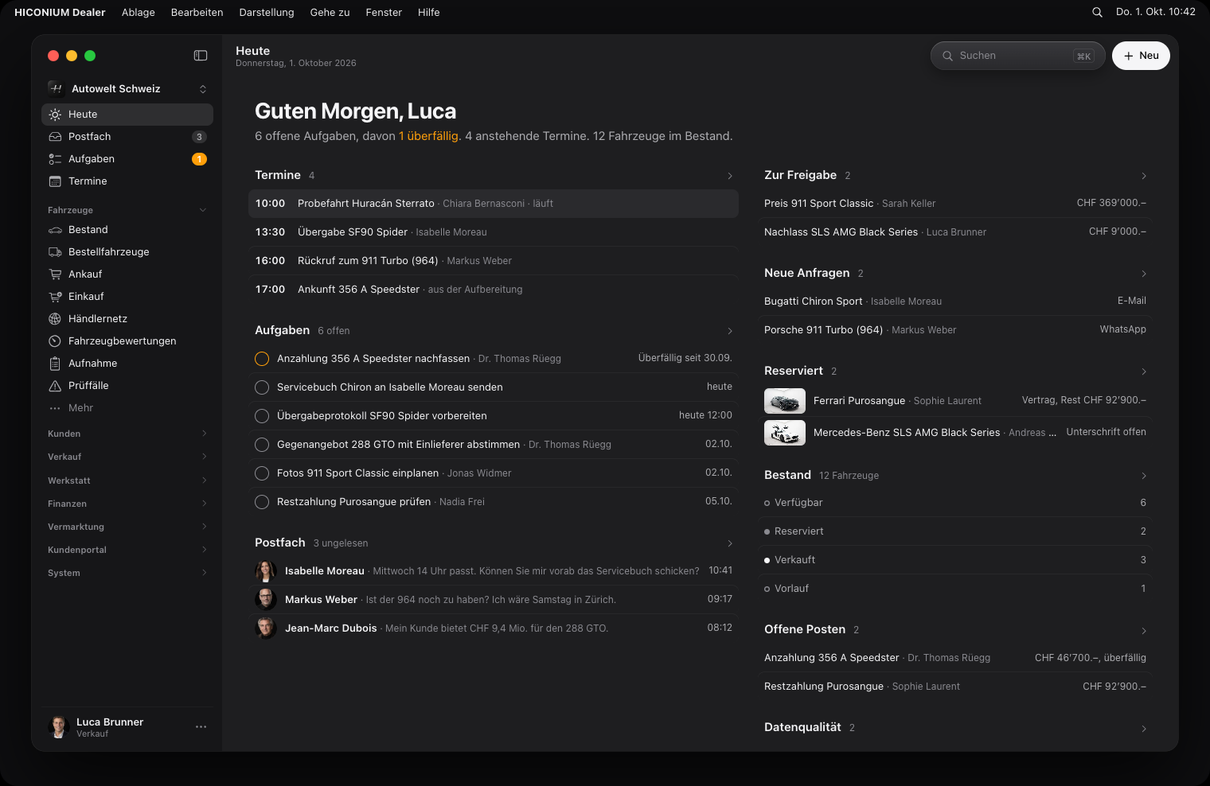This screenshot has height=786, width=1210.
Task: Click the Suchen search field
Action: pos(1017,56)
